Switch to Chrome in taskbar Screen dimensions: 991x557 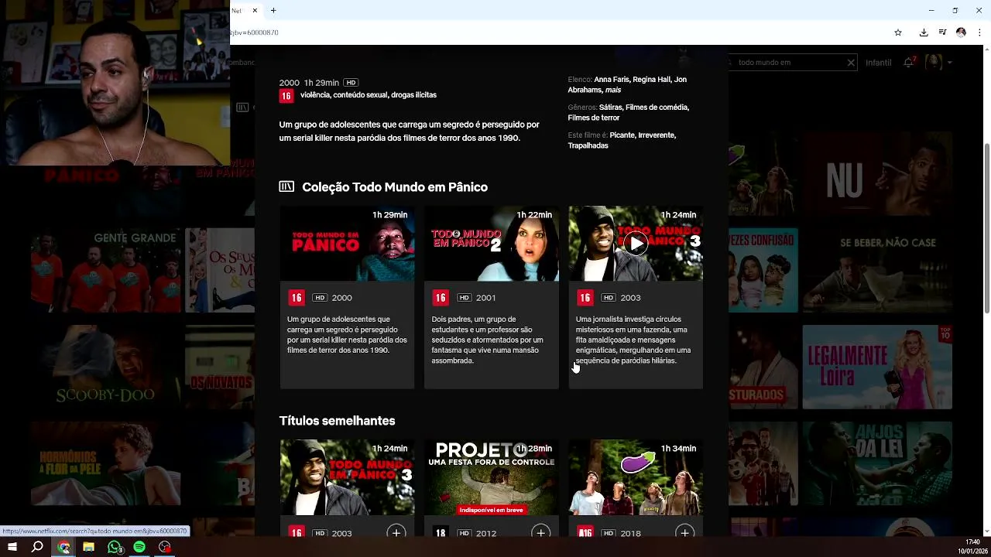[63, 547]
